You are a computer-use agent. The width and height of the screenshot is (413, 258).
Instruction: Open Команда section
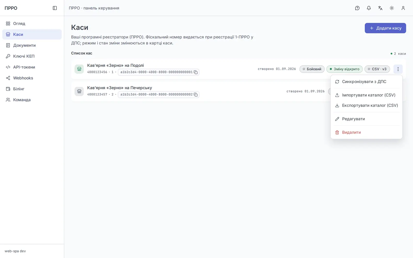pyautogui.click(x=32, y=100)
